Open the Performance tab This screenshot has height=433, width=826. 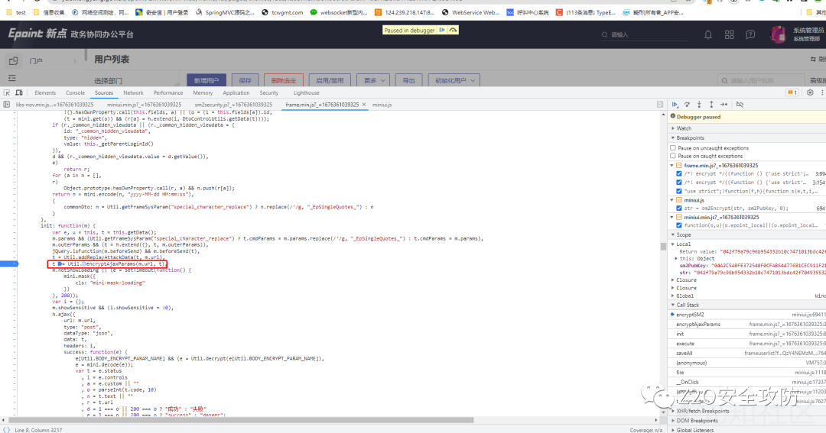tap(168, 92)
